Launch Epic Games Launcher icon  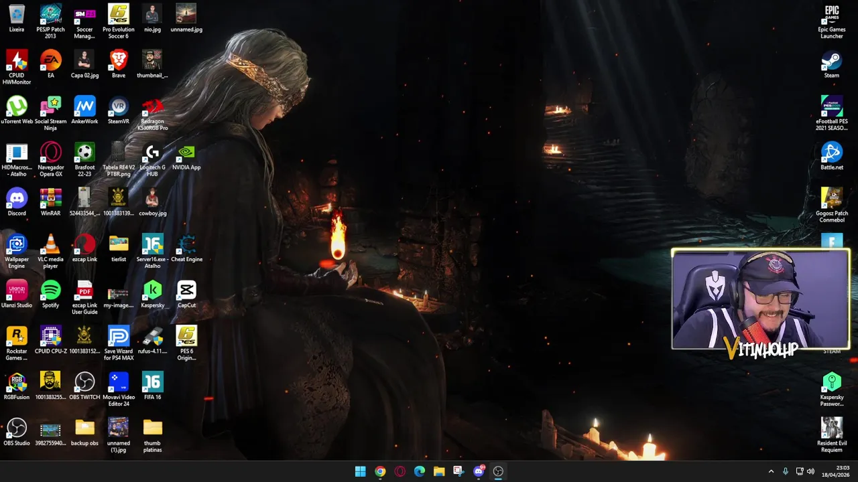click(832, 21)
